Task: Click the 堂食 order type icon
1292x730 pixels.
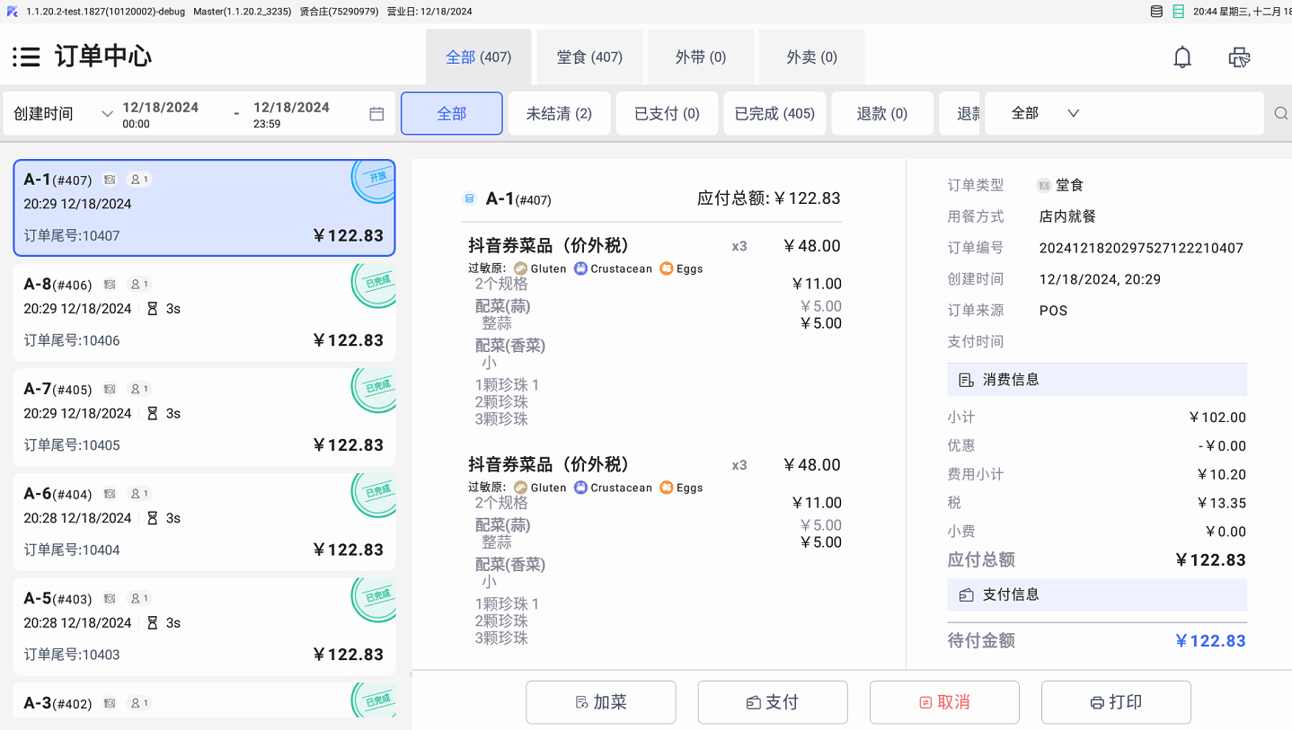Action: 1044,185
